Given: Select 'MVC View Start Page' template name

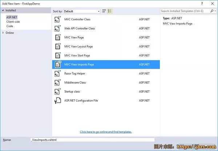Looking at the screenshot, I should pyautogui.click(x=77, y=56).
